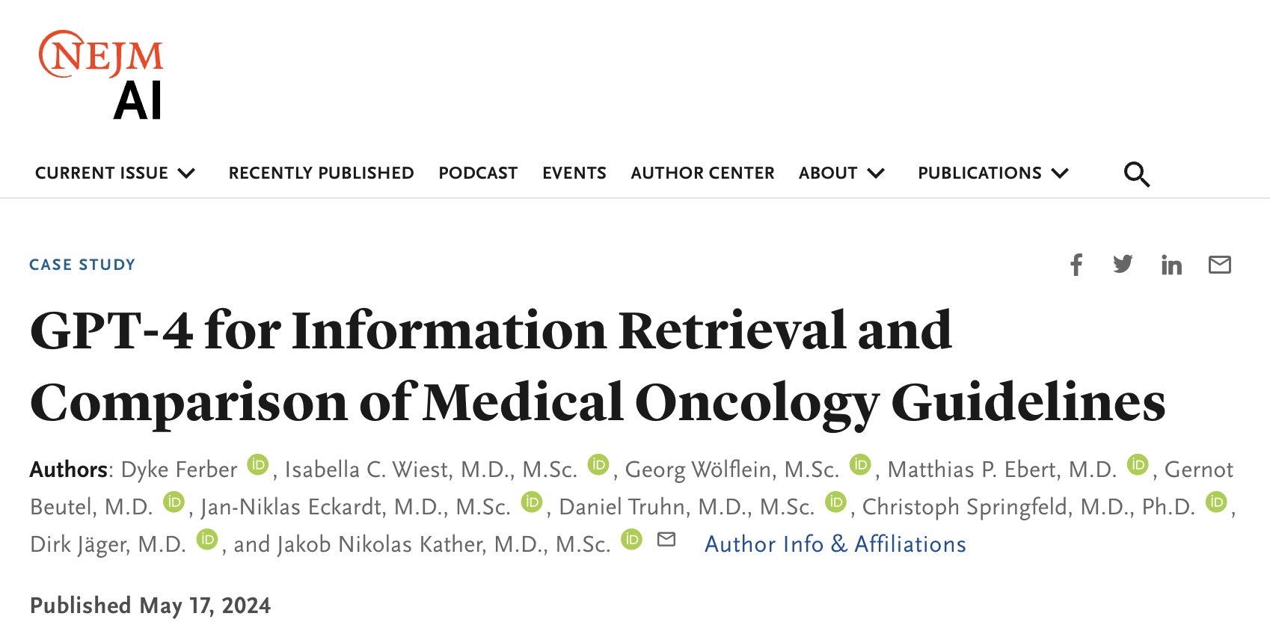Open Author Info & Affiliations link
1270x631 pixels.
(835, 544)
